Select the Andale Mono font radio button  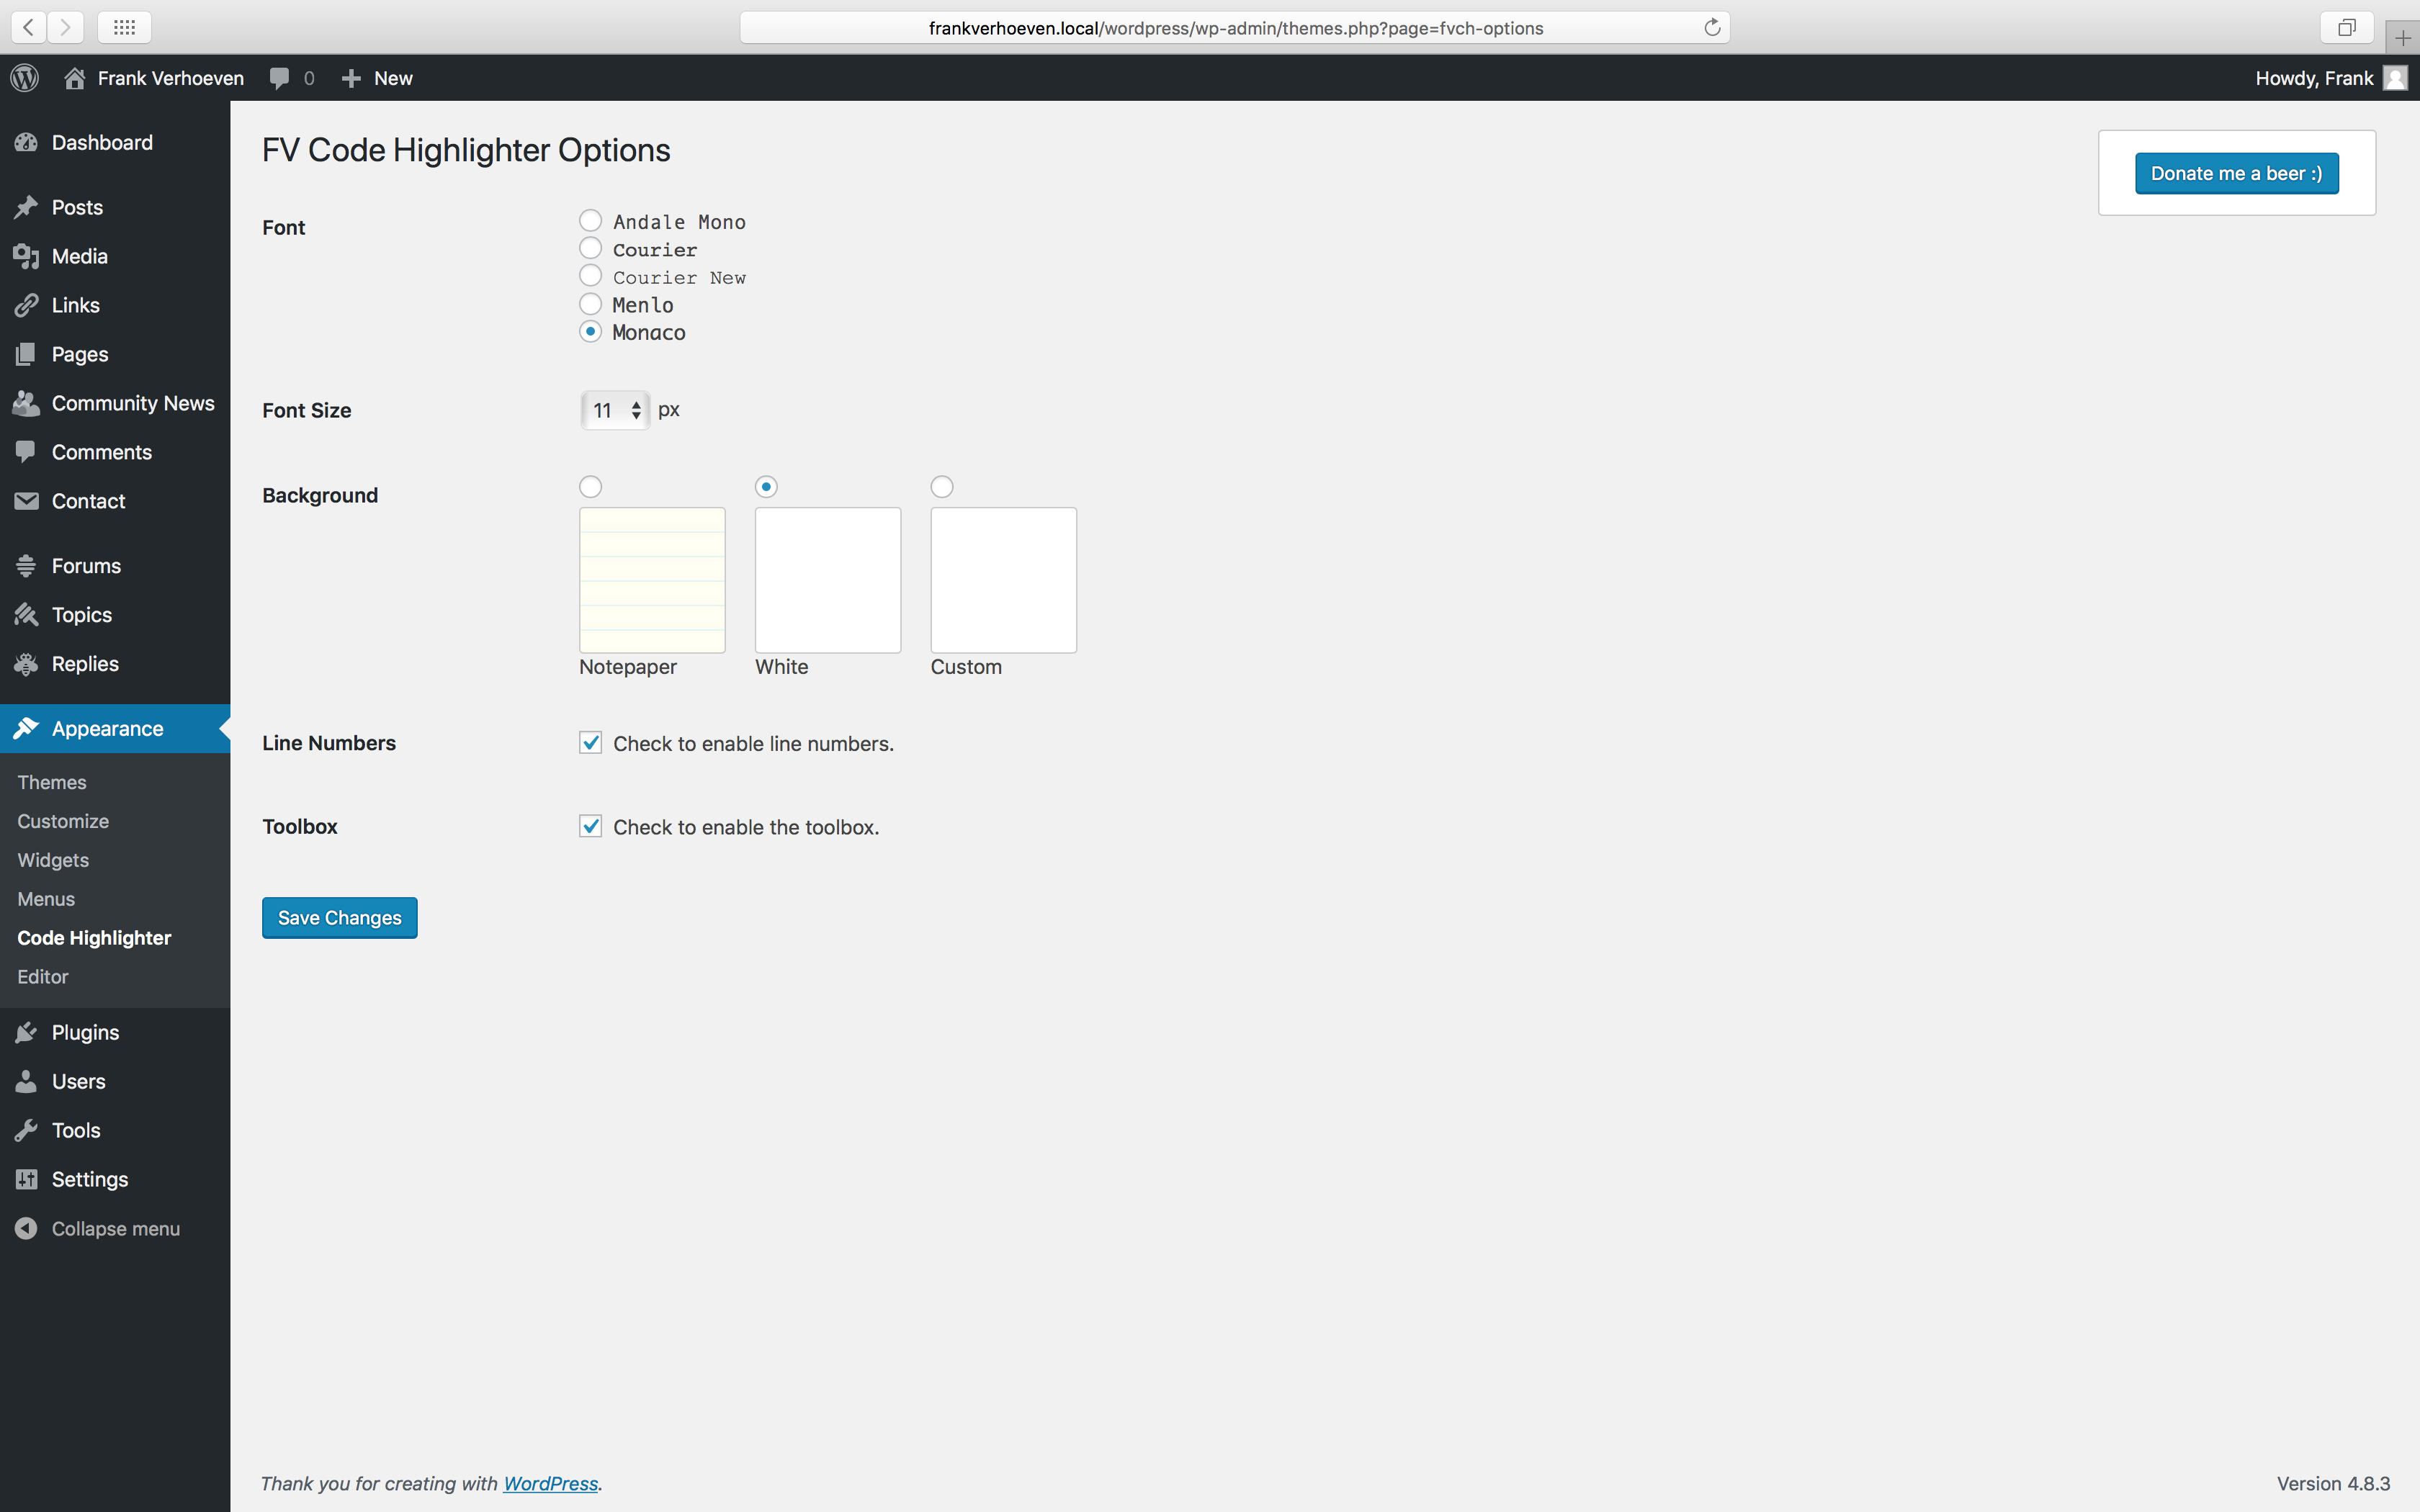tap(591, 220)
